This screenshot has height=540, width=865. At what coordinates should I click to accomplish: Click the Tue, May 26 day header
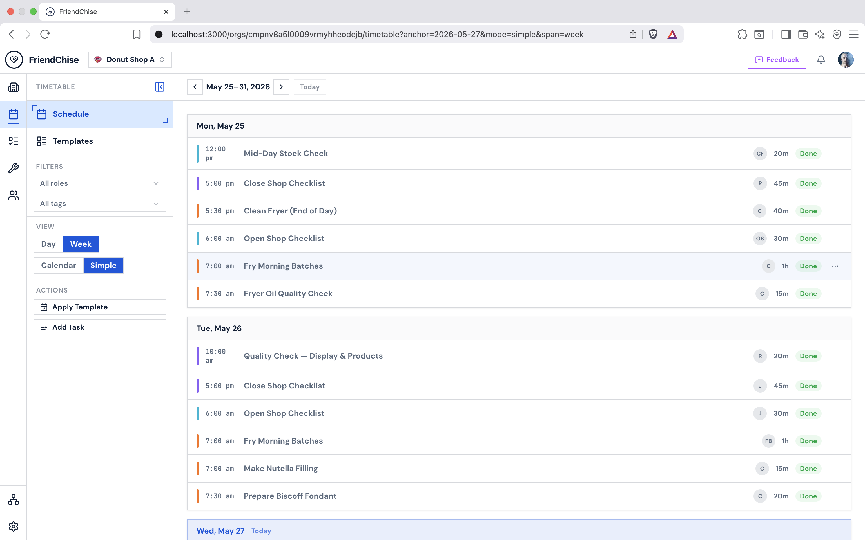519,328
